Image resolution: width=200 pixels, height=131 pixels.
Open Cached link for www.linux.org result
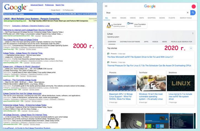(22, 49)
